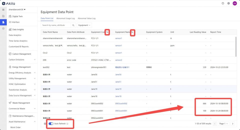Screen dimensions: 240x130
Task: Click the Energy Management icon
Action: click(10, 67)
